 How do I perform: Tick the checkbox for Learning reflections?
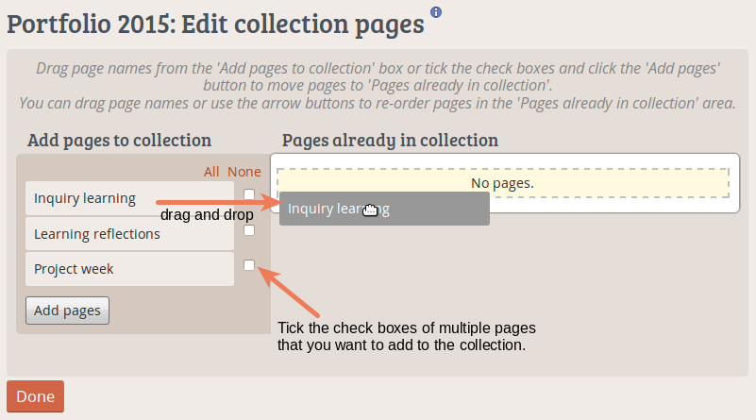(x=249, y=230)
